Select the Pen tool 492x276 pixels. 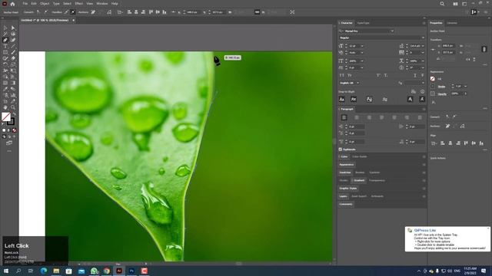5,40
